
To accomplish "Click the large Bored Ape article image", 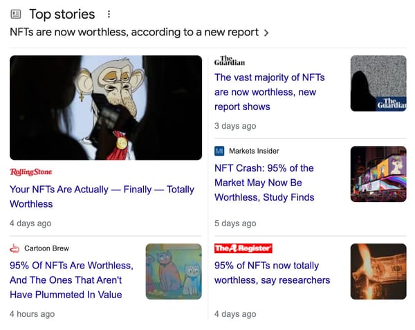I will tap(106, 108).
